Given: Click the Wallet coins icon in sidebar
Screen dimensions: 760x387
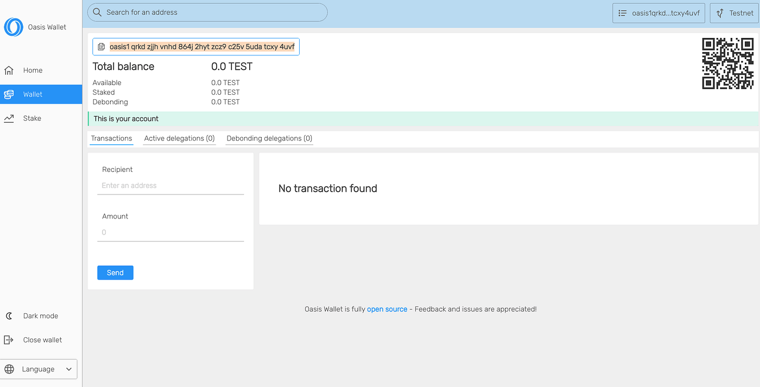Looking at the screenshot, I should (9, 94).
